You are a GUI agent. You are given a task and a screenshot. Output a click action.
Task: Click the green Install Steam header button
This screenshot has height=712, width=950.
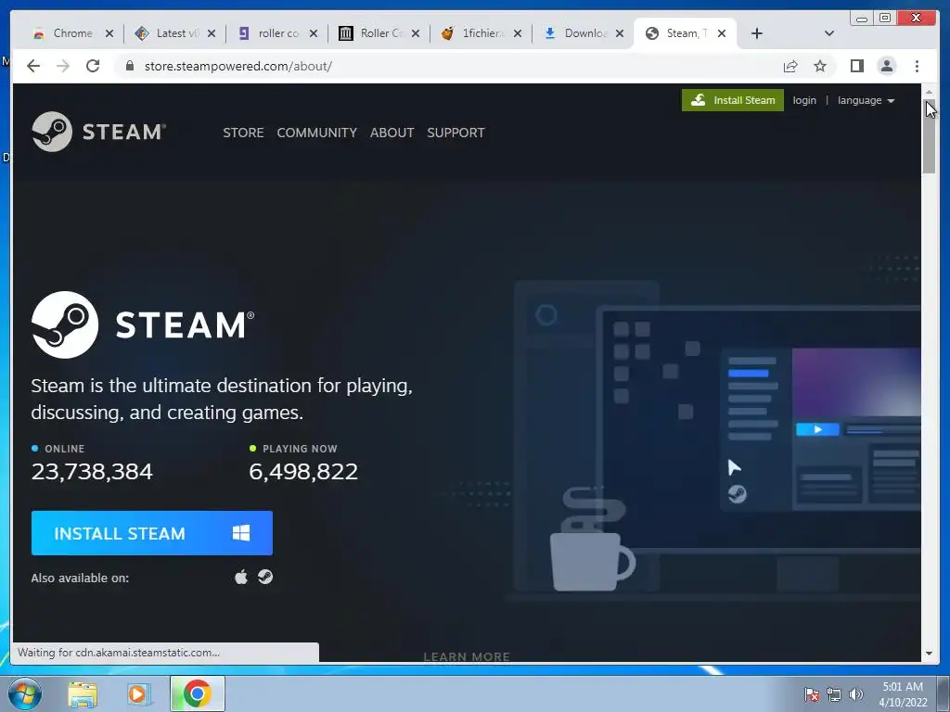733,100
